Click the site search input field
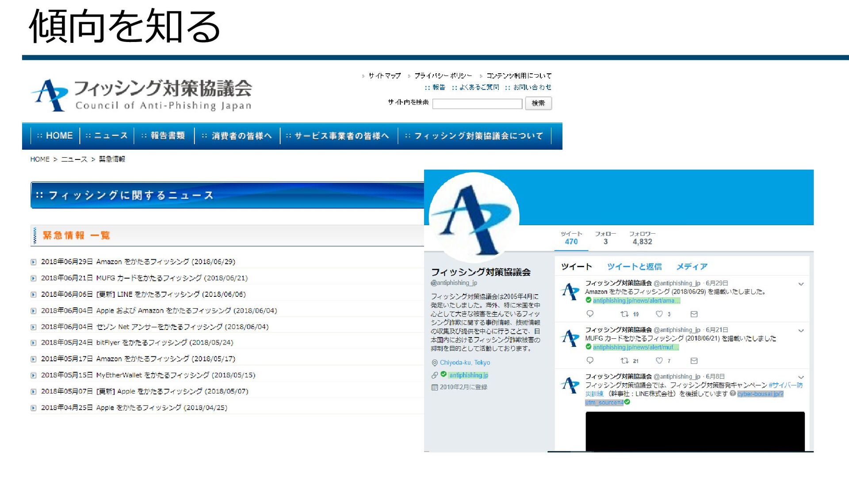Screen dimensions: 849x477 [477, 104]
